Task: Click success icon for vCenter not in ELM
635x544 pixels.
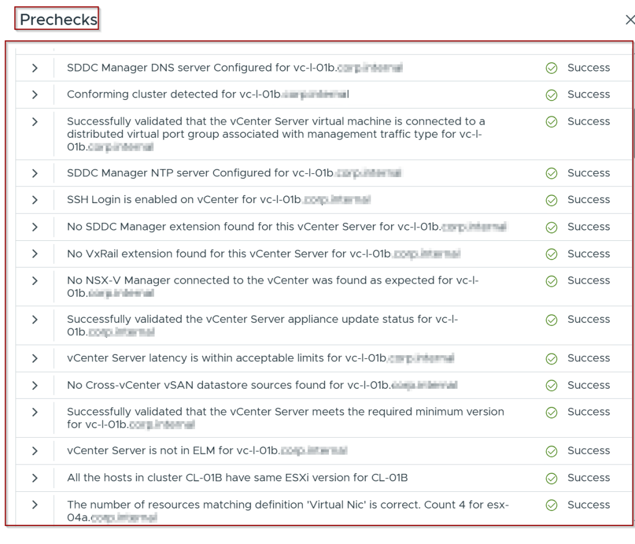Action: pos(551,451)
